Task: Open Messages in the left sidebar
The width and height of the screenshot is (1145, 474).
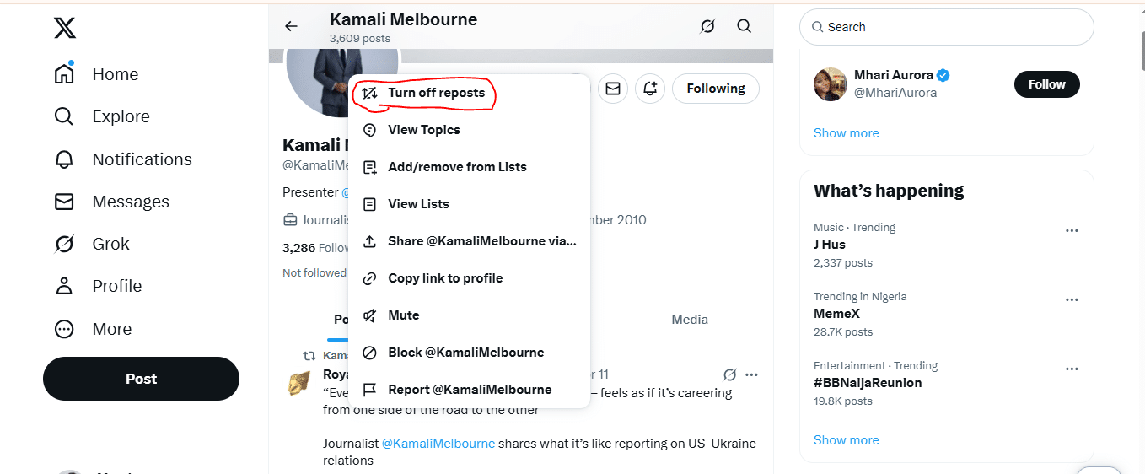Action: 131,202
